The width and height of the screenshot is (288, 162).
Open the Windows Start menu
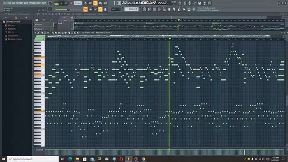point(4,159)
